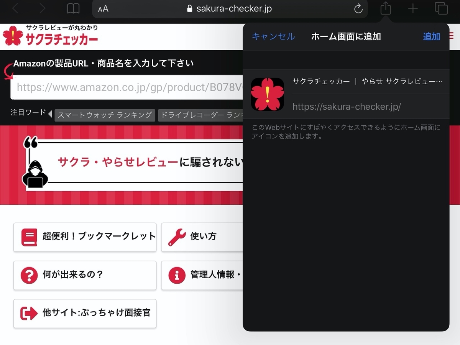
Task: Tap 追加 to add to home screen
Action: (x=431, y=36)
